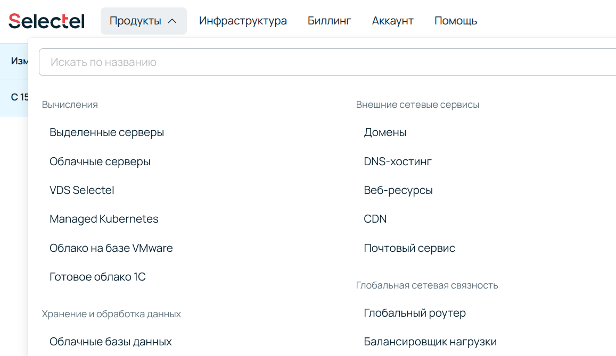Select Балансировщик нагрузки
Image resolution: width=616 pixels, height=356 pixels.
pyautogui.click(x=430, y=341)
